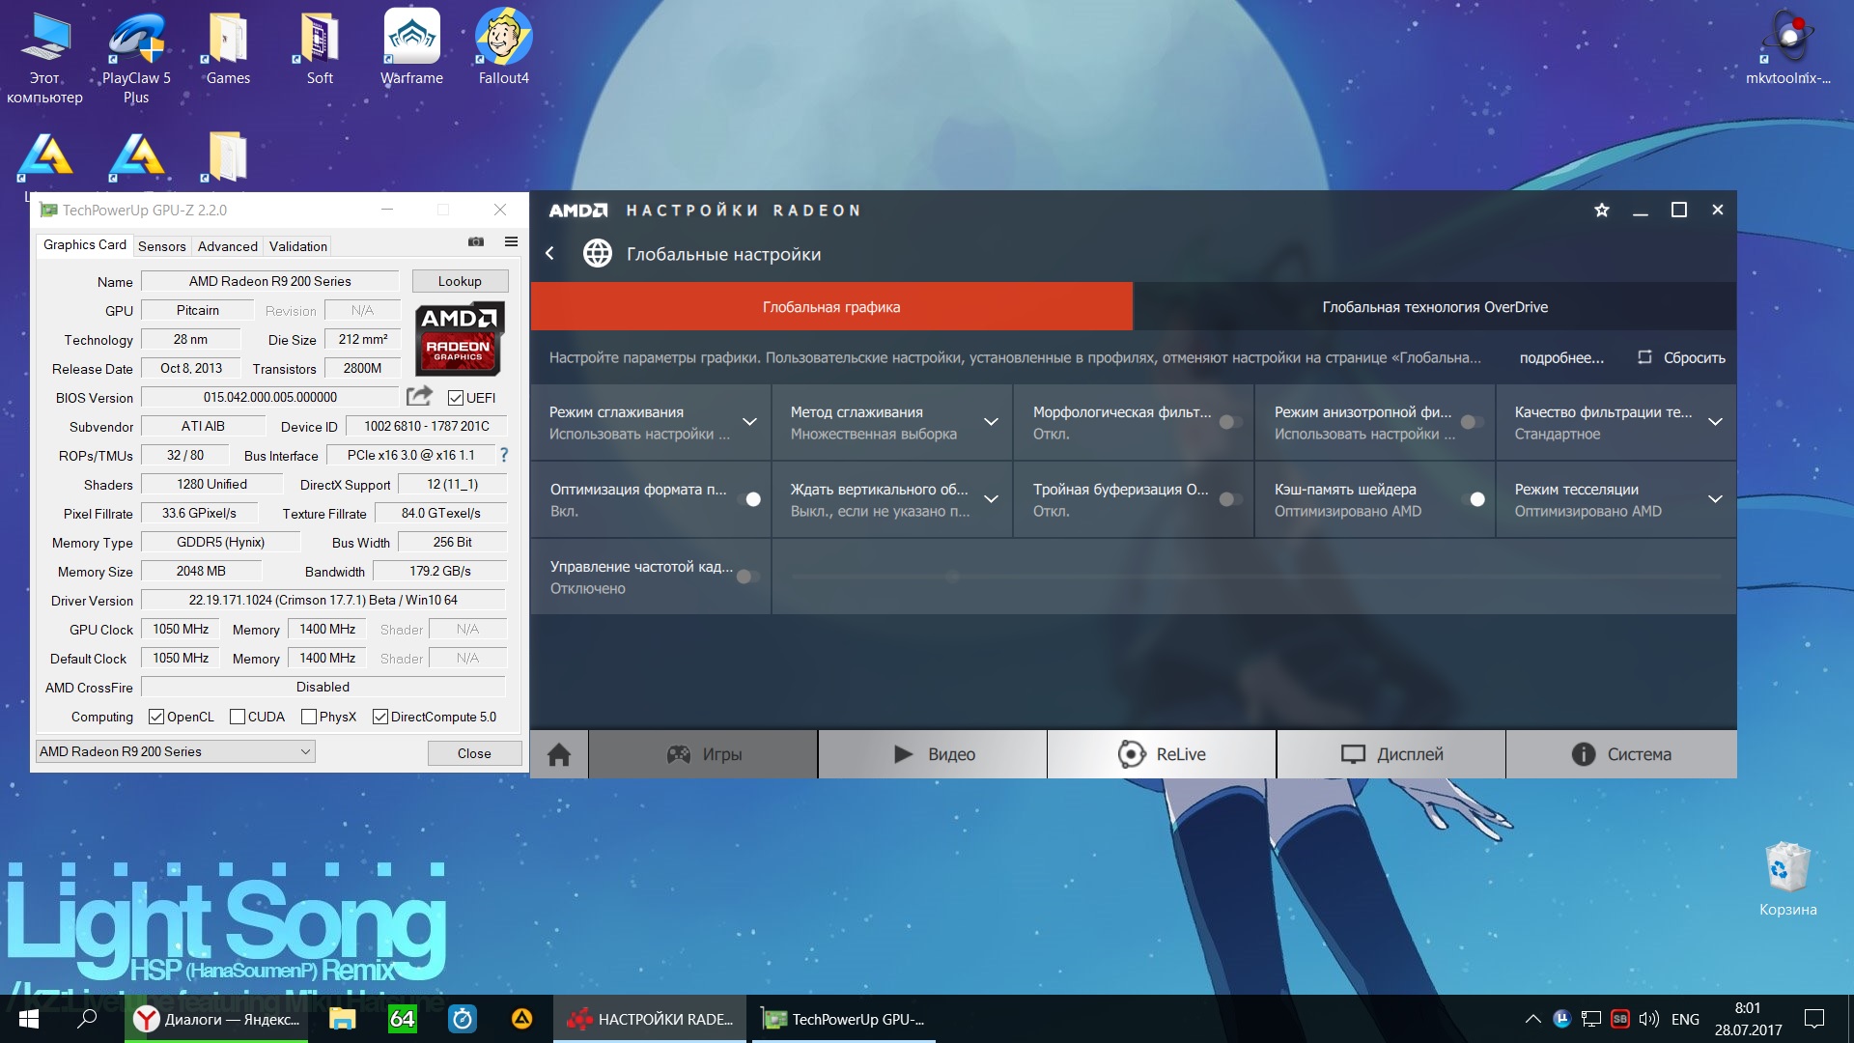Viewport: 1854px width, 1043px height.
Task: Take GPU-Z screenshot with camera icon
Action: (476, 241)
